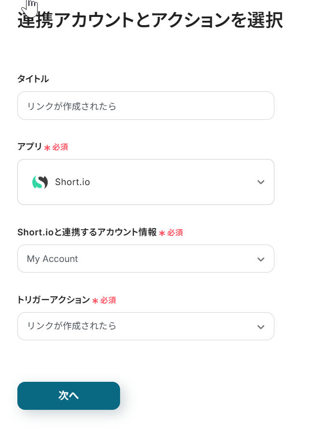326x434 pixels.
Task: Click the red asterisk next to アプリ
Action: click(47, 148)
